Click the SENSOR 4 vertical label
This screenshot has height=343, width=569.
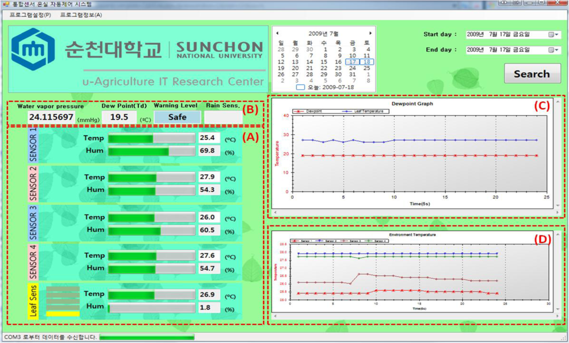(33, 262)
